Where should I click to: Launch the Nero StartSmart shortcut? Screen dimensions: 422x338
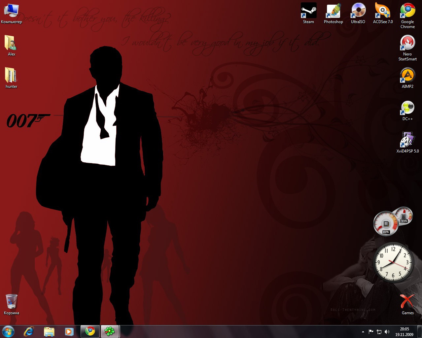point(407,48)
